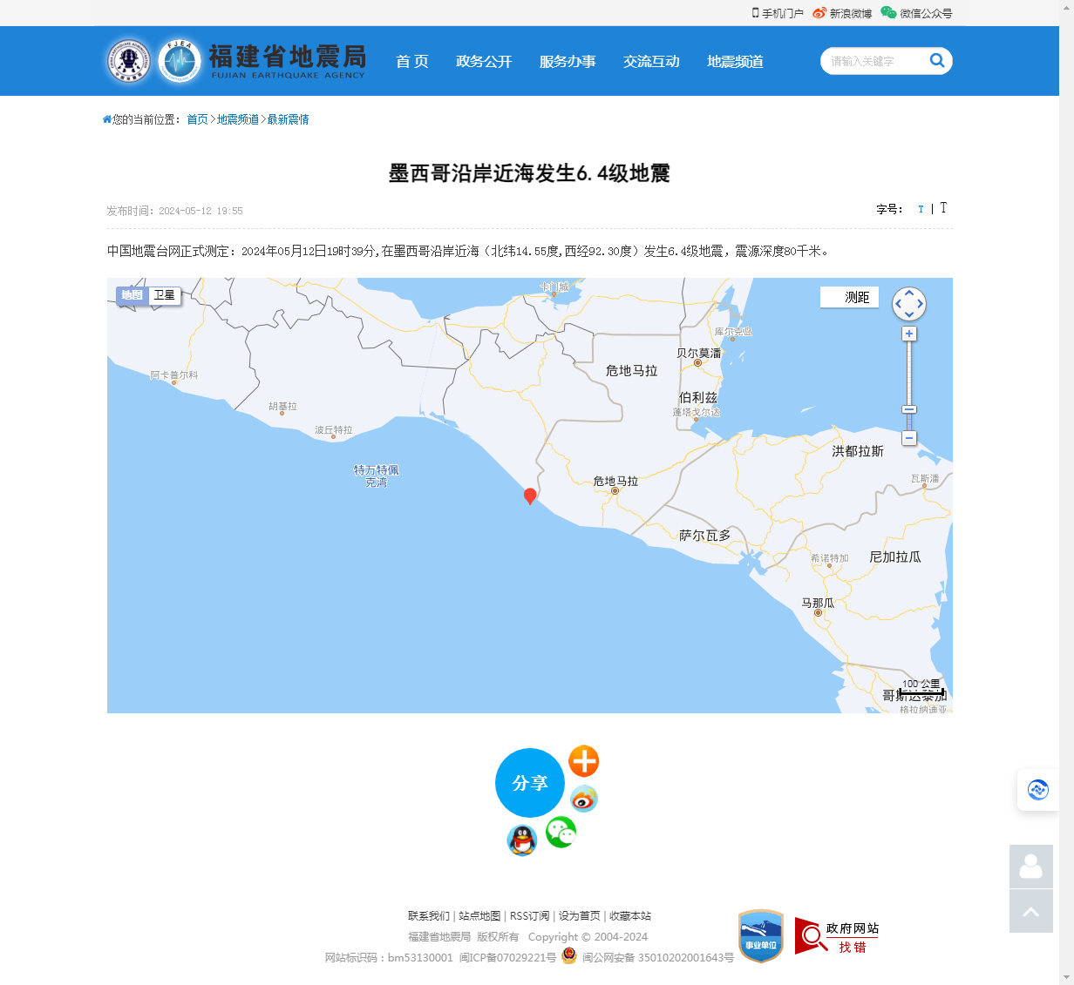Choose the smaller font size T

pyautogui.click(x=921, y=209)
